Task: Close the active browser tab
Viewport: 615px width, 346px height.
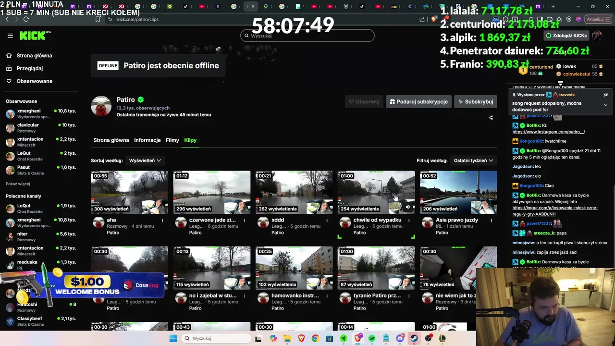Action: pos(253,7)
